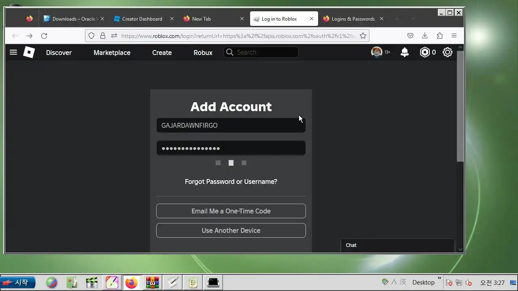Expand the Desktop toolbar chevron
Image resolution: width=518 pixels, height=291 pixels.
[x=439, y=278]
